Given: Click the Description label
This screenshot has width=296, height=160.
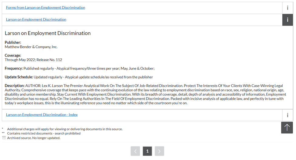Looking at the screenshot, I should click(x=15, y=86).
